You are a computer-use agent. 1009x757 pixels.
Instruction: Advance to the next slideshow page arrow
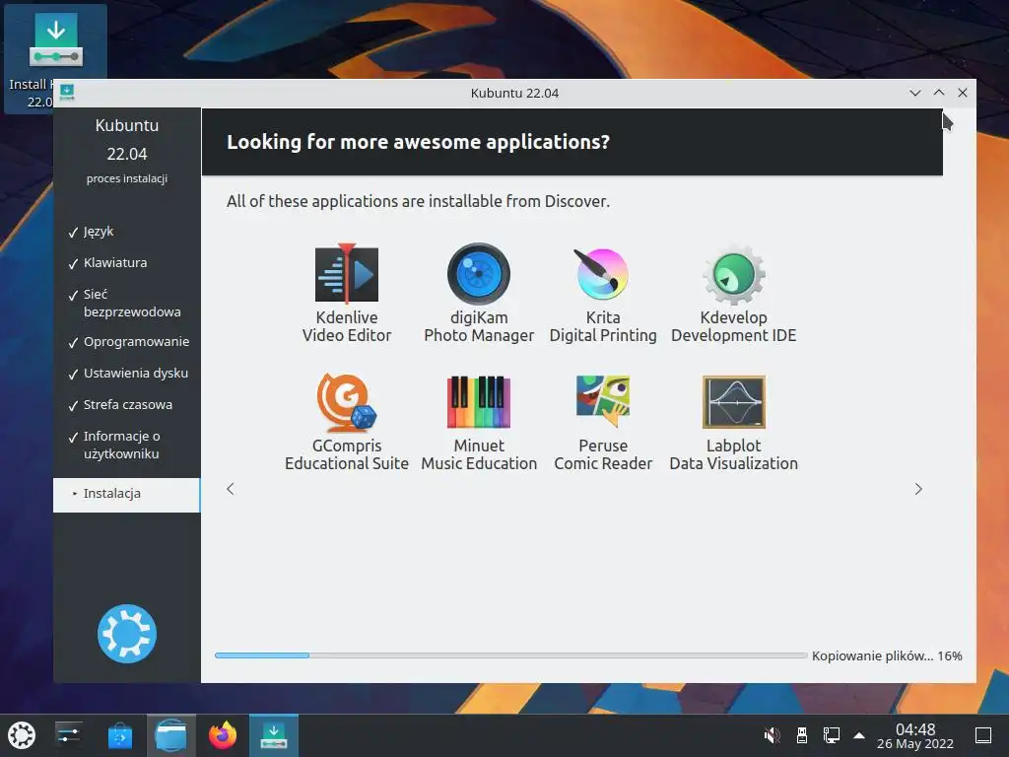click(918, 489)
